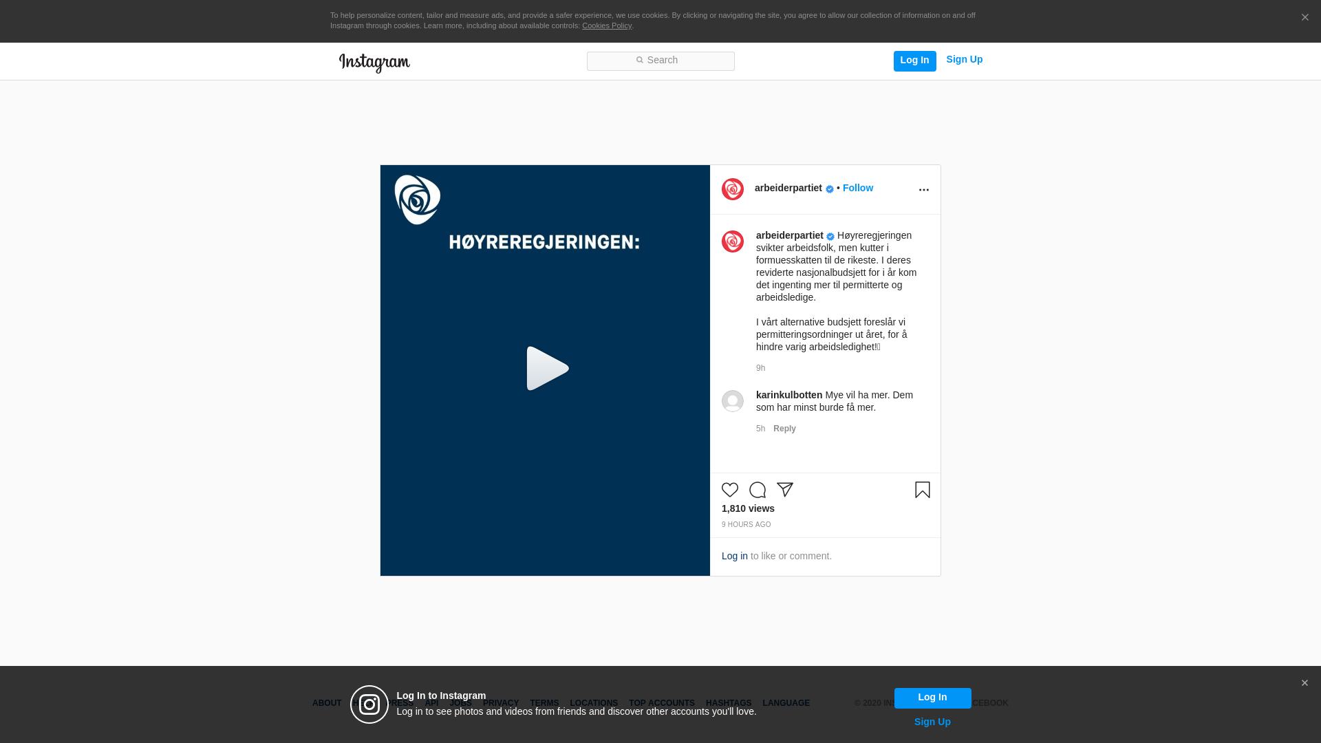
Task: Open the three-dots post options menu
Action: (x=924, y=190)
